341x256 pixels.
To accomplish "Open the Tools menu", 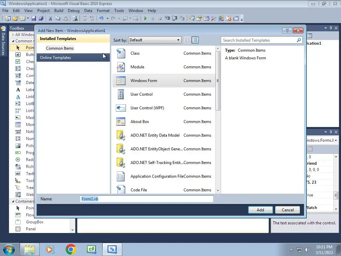I will pyautogui.click(x=119, y=11).
